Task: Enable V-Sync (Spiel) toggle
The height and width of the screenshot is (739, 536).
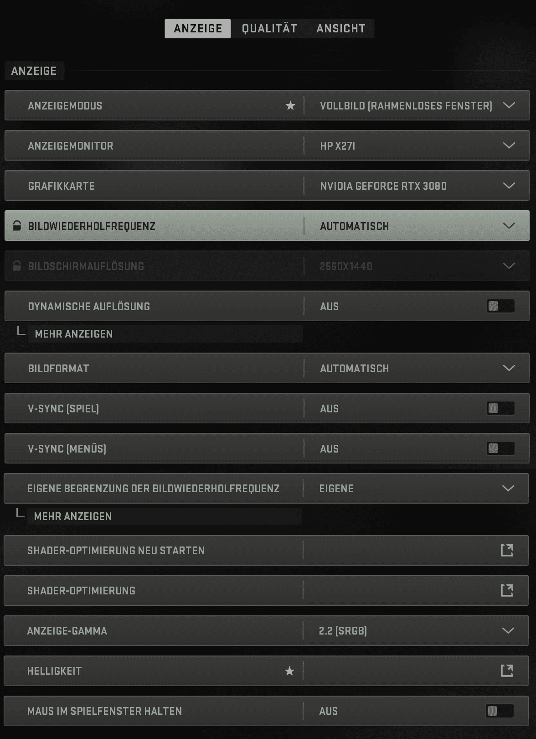Action: tap(500, 408)
